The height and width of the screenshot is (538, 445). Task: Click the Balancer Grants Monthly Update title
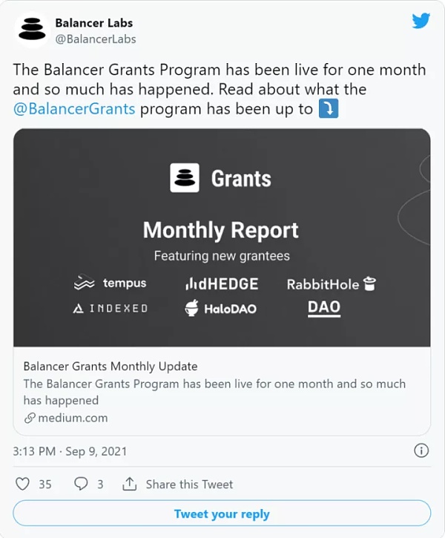pyautogui.click(x=111, y=366)
